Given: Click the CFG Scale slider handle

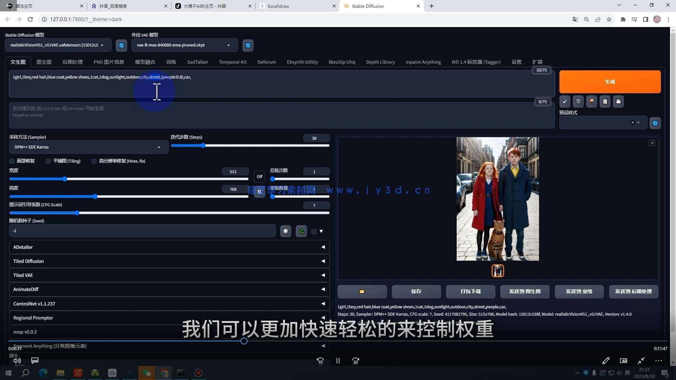Looking at the screenshot, I should [77, 213].
